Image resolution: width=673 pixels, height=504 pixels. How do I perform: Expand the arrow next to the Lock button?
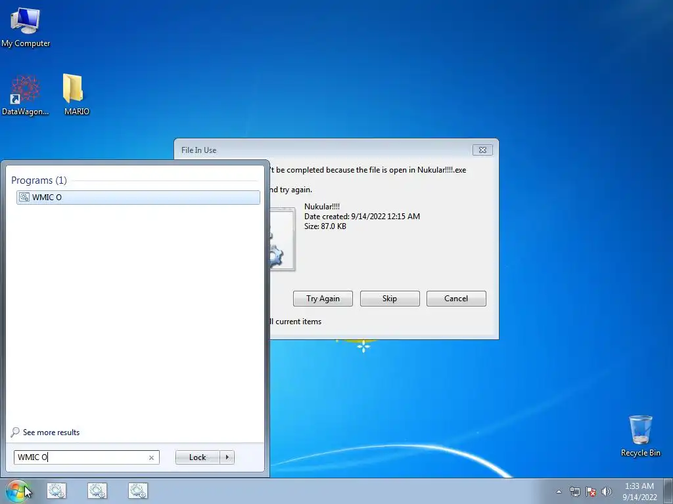point(227,457)
